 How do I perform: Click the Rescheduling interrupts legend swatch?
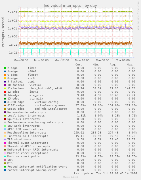tap(5, 133)
